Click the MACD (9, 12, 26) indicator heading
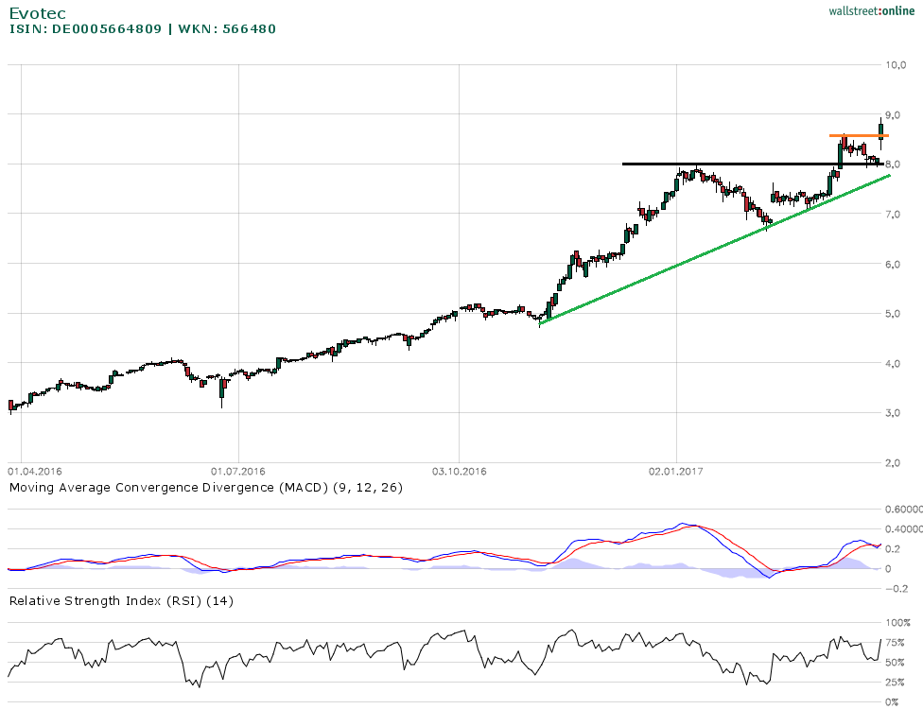Screen dimensions: 923x709 (205, 487)
